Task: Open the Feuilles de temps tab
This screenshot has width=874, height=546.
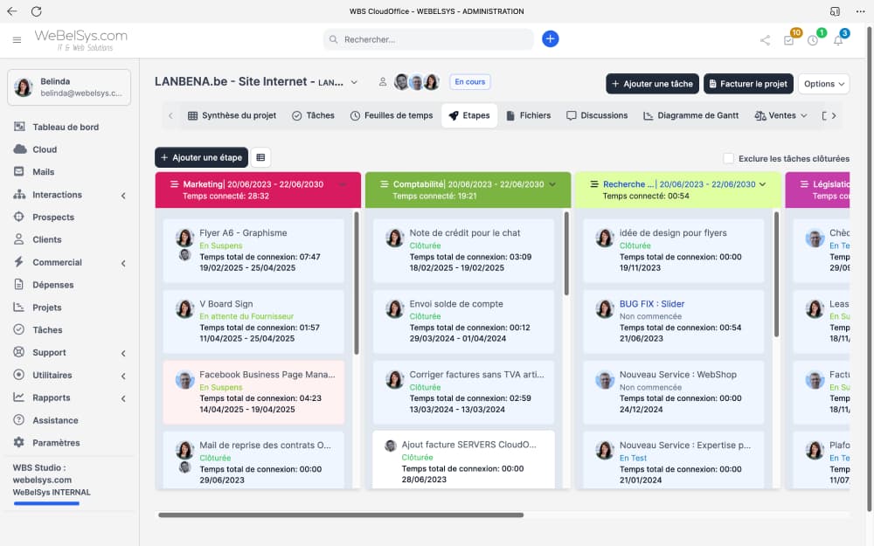Action: click(x=392, y=115)
